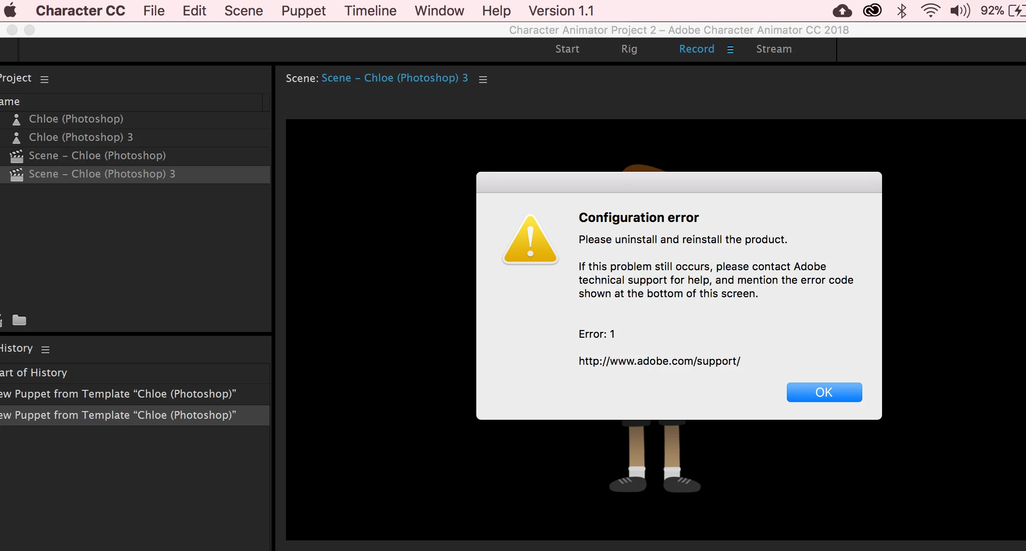Open the Apple menu
Viewport: 1026px width, 551px height.
tap(10, 11)
